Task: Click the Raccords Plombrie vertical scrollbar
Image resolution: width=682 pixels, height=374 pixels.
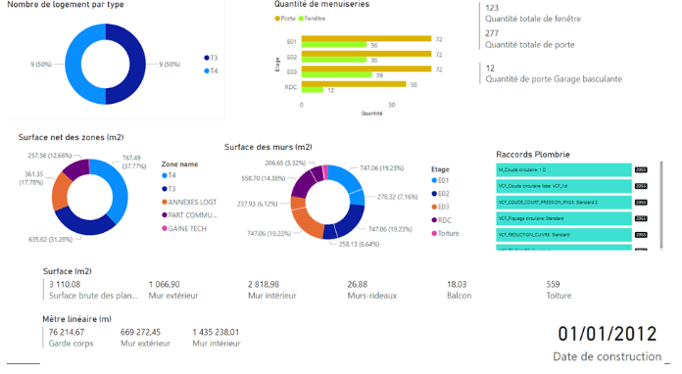Action: 661,205
